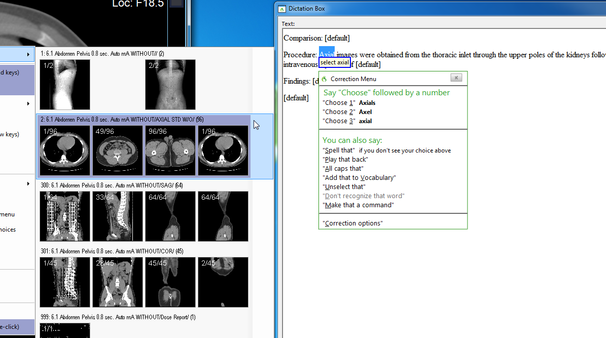Choose 2 "Axel" in Correction Menu
The image size is (606, 338).
coord(347,112)
